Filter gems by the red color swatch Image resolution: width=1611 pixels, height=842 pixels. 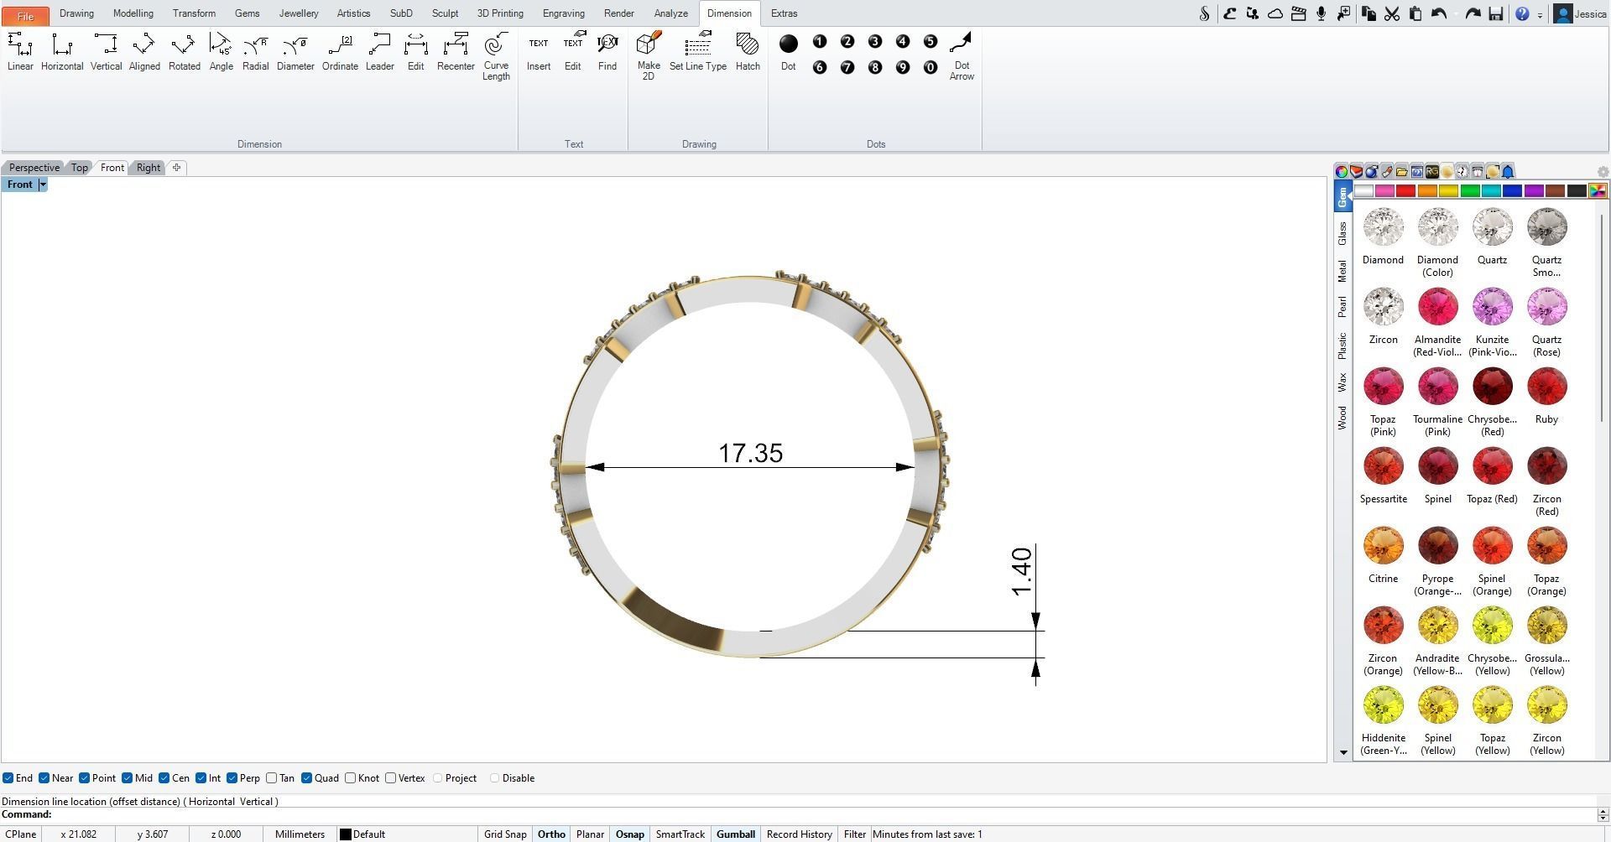point(1406,191)
